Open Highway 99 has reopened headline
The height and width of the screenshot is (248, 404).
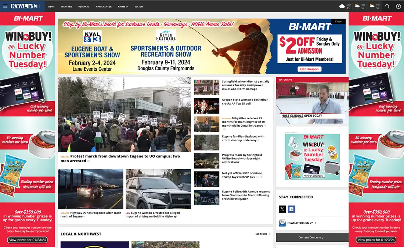point(91,215)
